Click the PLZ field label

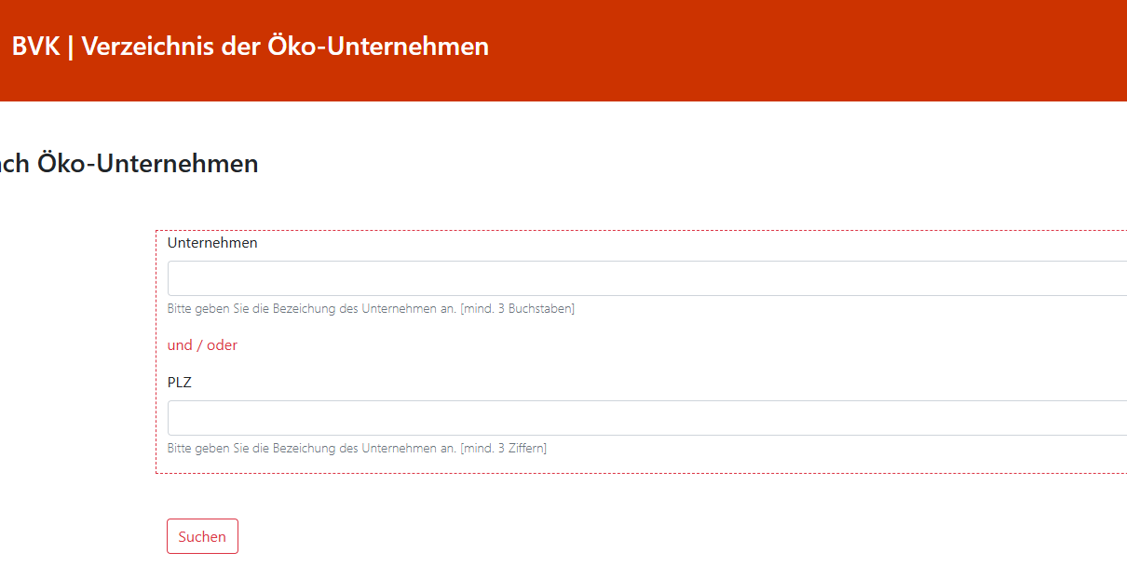click(179, 383)
